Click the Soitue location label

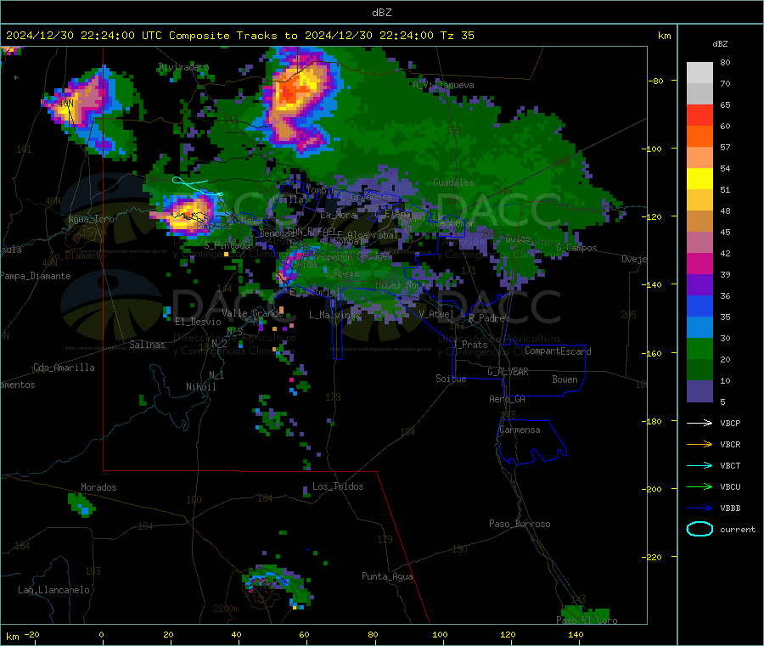tap(451, 379)
